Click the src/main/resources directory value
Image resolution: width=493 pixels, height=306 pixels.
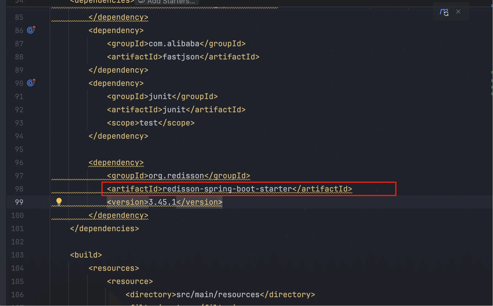pos(218,295)
